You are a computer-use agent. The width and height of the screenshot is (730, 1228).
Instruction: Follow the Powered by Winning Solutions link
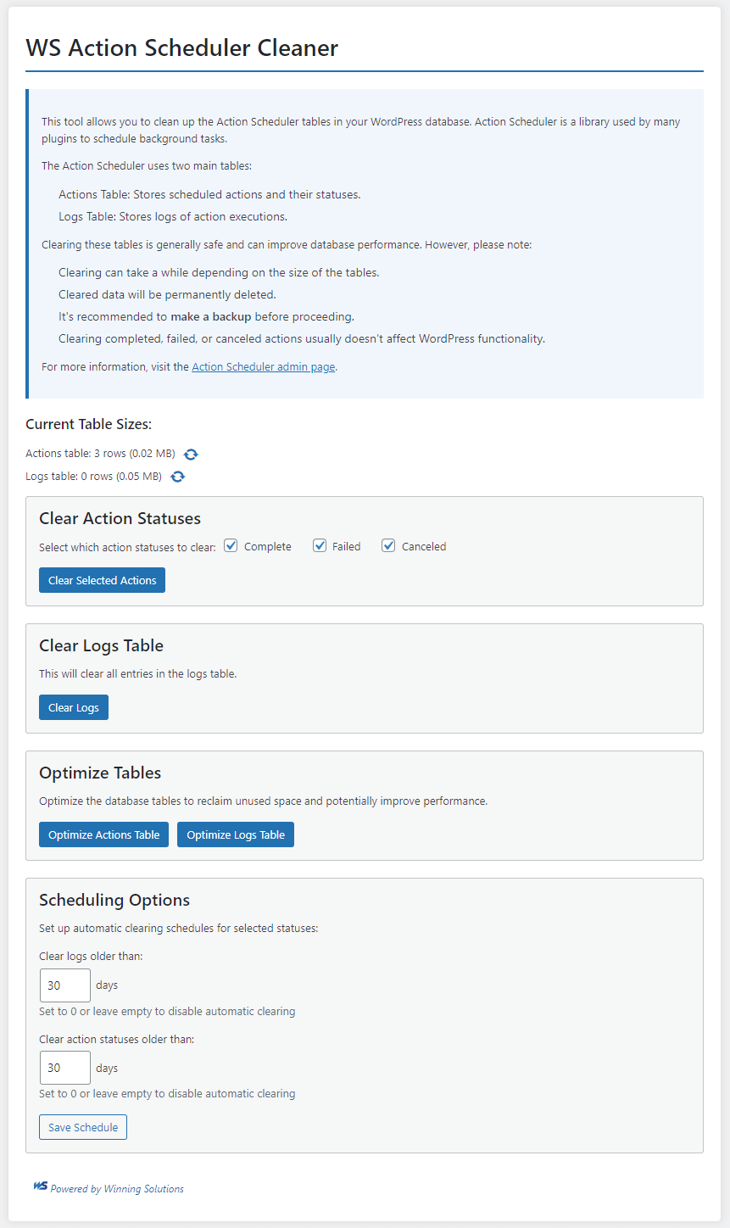tap(117, 1189)
